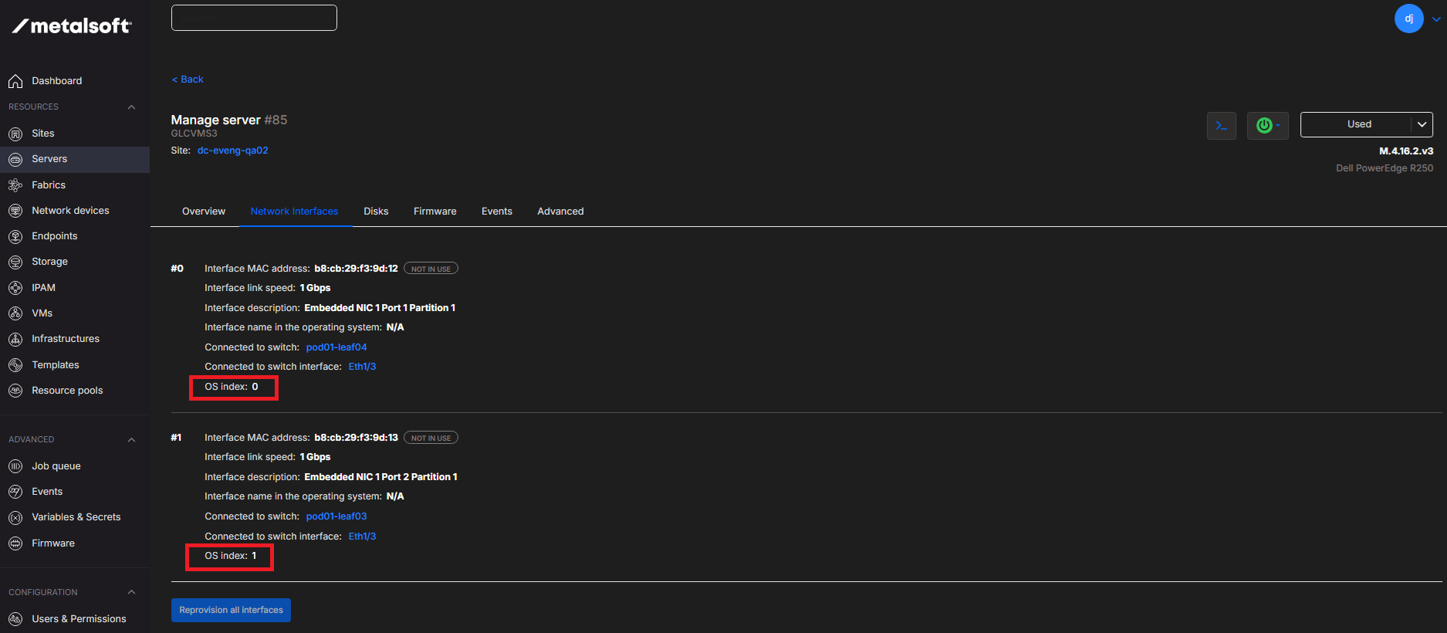
Task: Click the search input field
Action: [x=254, y=18]
